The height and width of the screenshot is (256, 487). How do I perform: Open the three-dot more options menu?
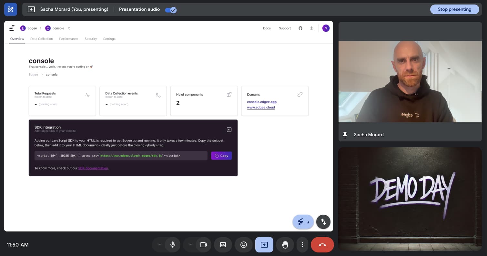tap(302, 245)
